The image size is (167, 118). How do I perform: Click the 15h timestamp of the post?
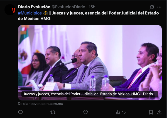point(92,7)
